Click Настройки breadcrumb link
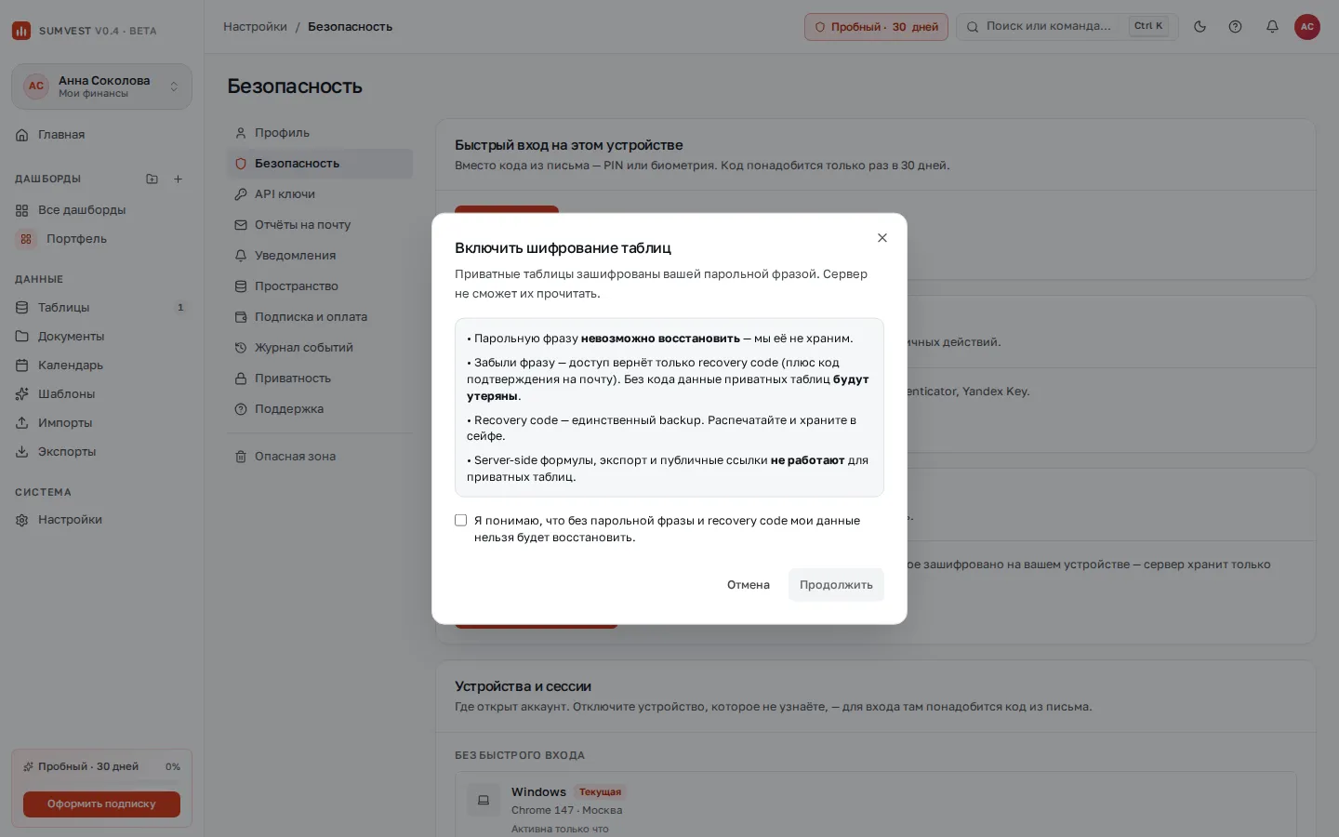The width and height of the screenshot is (1339, 837). [x=255, y=27]
